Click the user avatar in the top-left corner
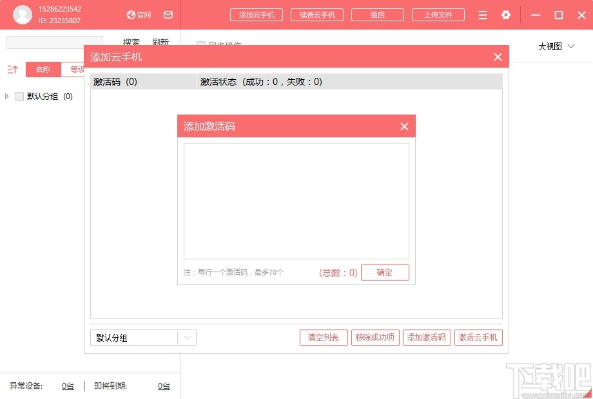The height and width of the screenshot is (399, 593). coord(22,14)
